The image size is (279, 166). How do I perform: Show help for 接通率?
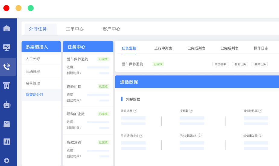coord(191,111)
